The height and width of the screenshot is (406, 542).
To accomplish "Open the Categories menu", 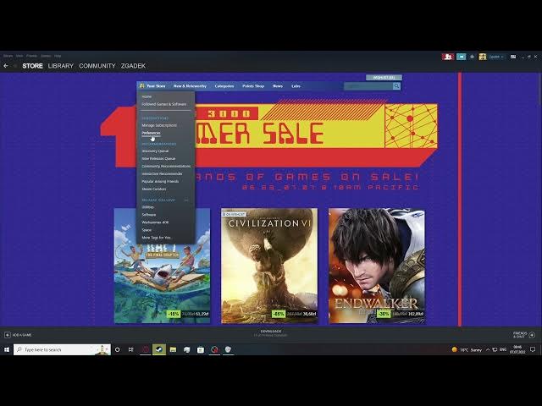I will pos(224,86).
